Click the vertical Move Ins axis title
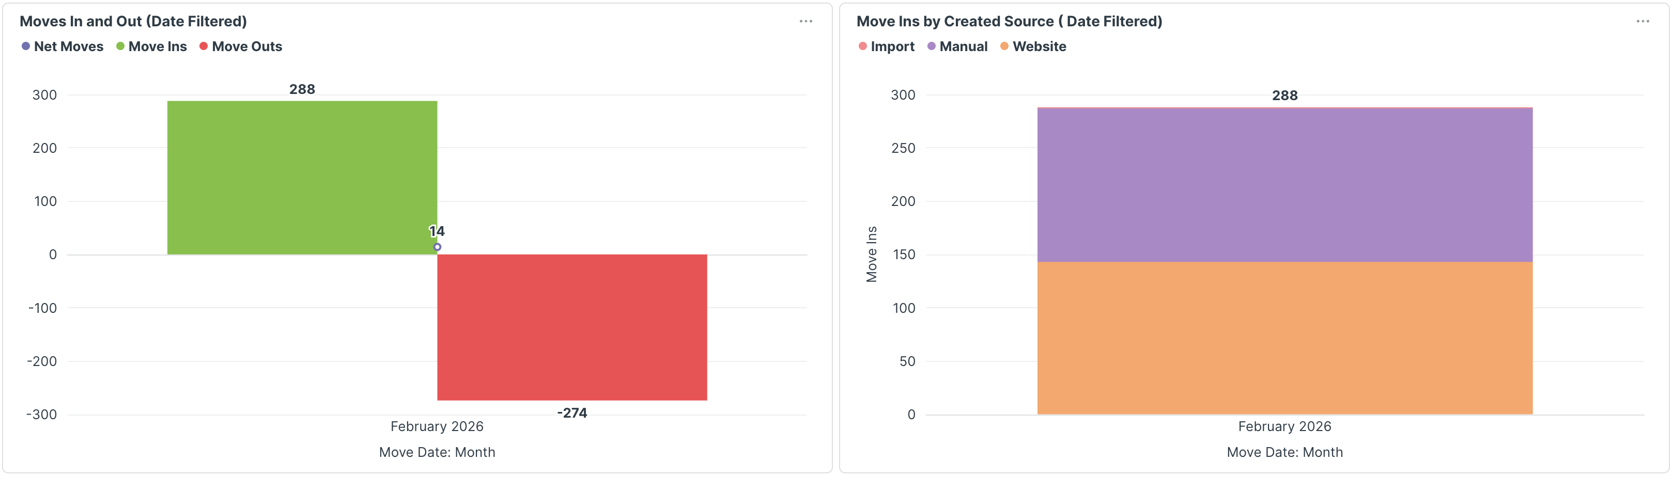Screen dimensions: 1673x477 (x=872, y=255)
